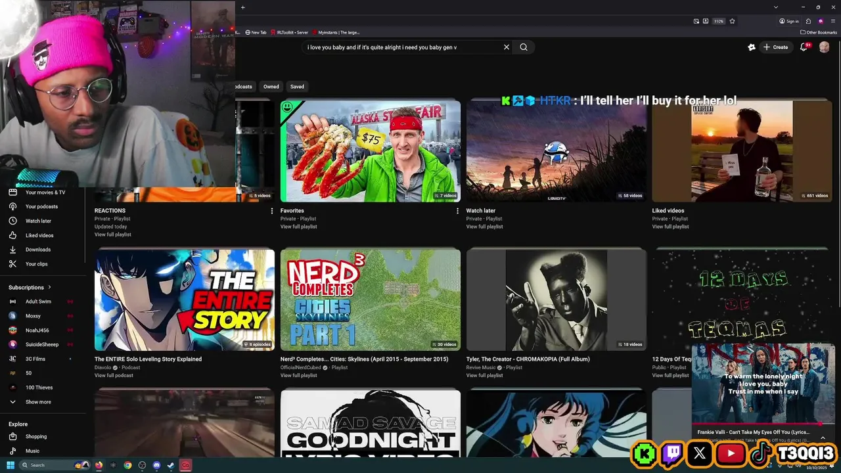Click the zoom level 112% indicator
The height and width of the screenshot is (473, 841).
pos(719,21)
